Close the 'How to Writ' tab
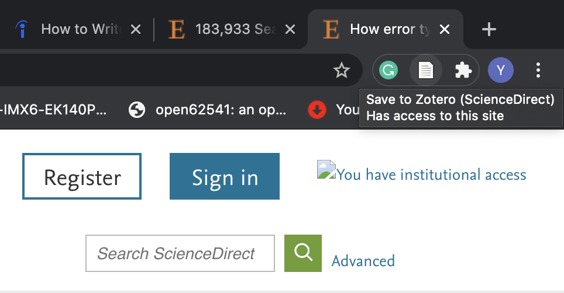The height and width of the screenshot is (293, 564). click(135, 29)
